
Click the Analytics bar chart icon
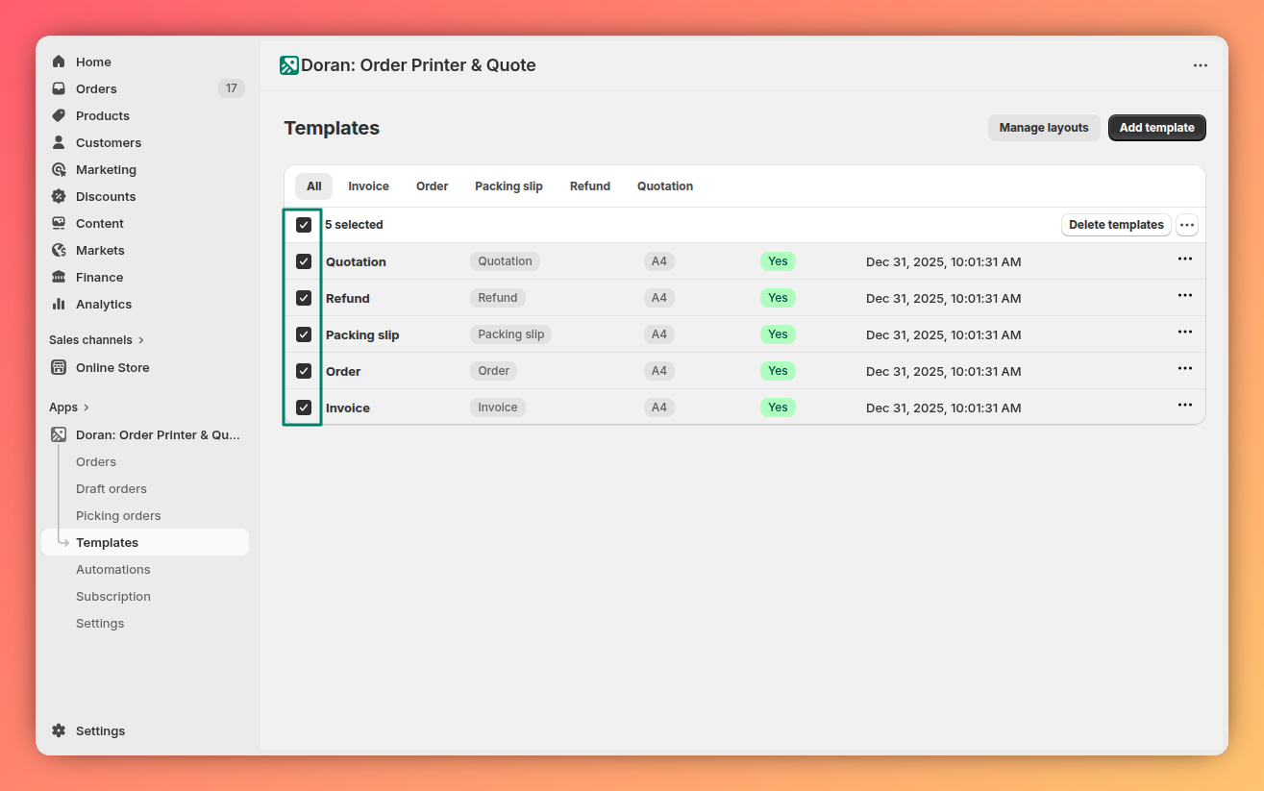59,304
